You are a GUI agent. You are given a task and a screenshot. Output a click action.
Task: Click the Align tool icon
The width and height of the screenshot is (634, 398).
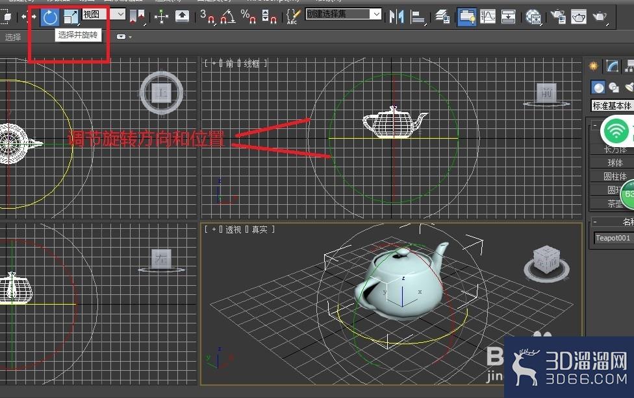coord(418,17)
